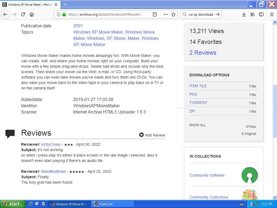Open BandBoxBrawl reviewer profile
Viewport: 277px width, 208px height.
click(x=54, y=171)
